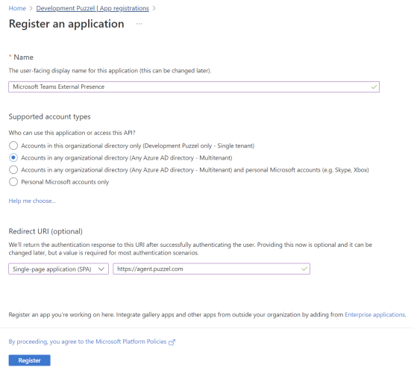Select Multitenant and personal Microsoft accounts option
The height and width of the screenshot is (373, 414).
13,170
